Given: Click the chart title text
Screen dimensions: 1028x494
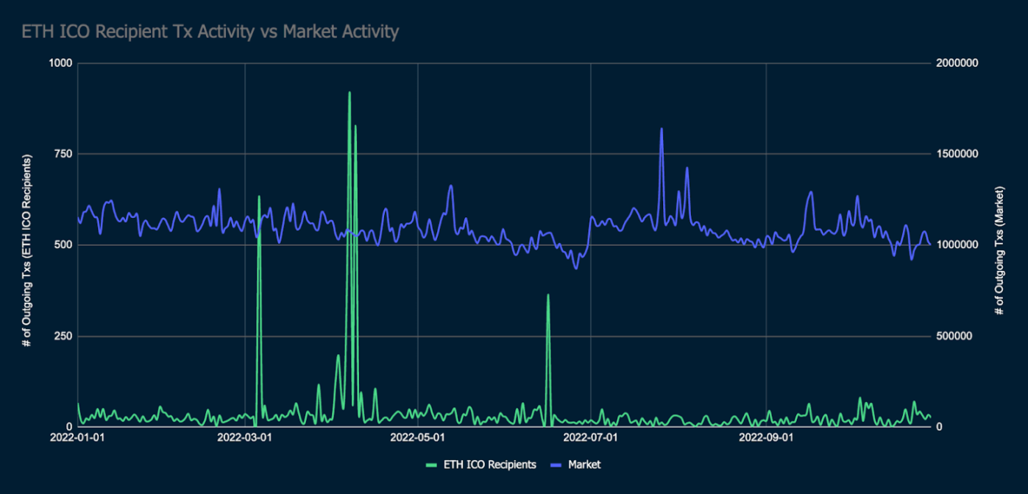Looking at the screenshot, I should [210, 32].
